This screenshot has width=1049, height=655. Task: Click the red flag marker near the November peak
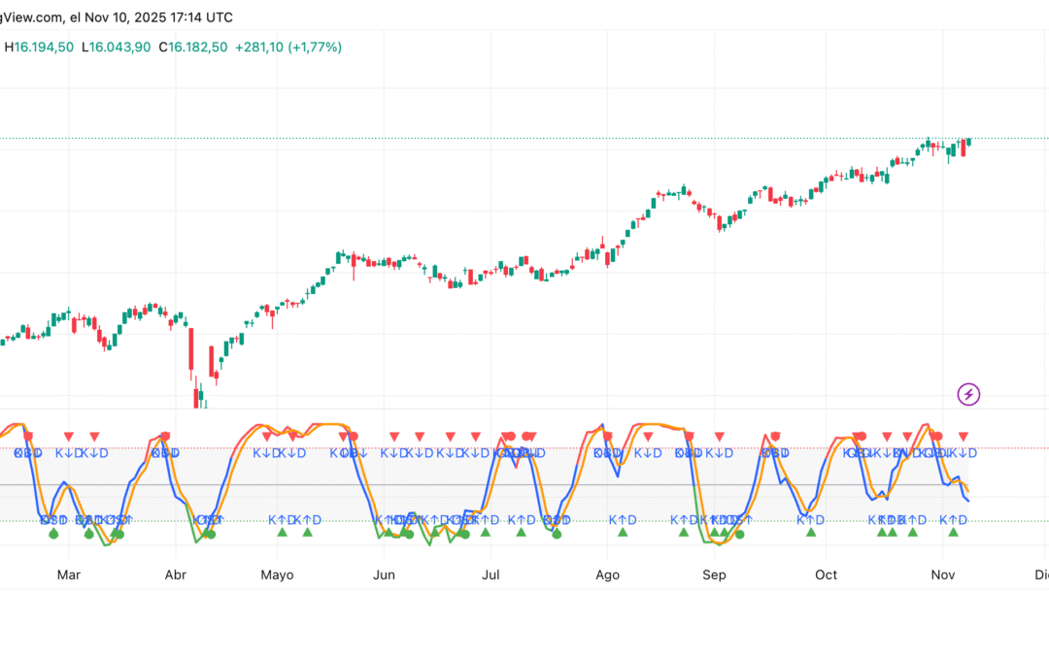(935, 435)
